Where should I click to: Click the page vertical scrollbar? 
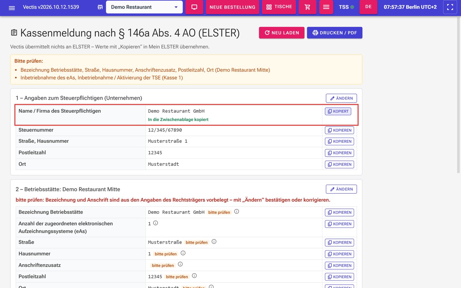pos(459,95)
